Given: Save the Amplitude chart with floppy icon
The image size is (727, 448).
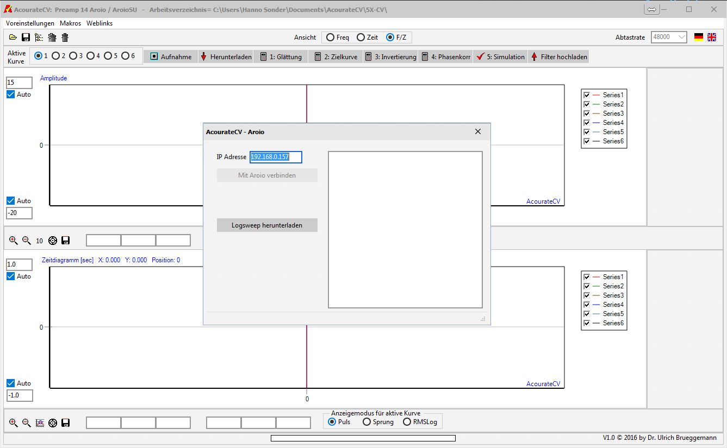Looking at the screenshot, I should (x=65, y=241).
